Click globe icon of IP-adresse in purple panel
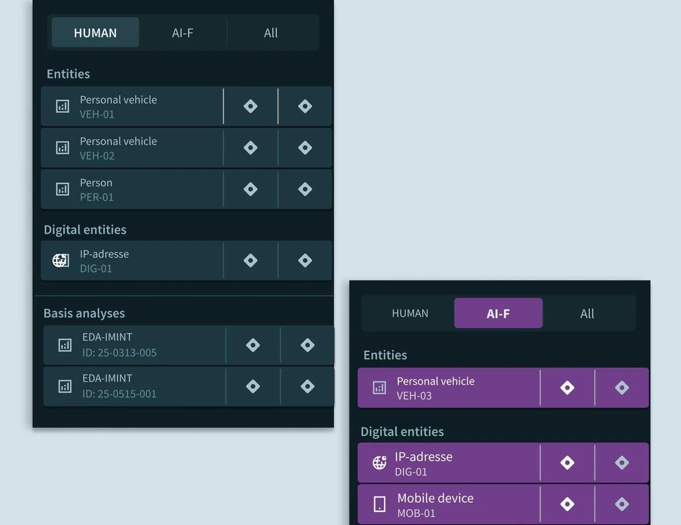 click(x=379, y=463)
